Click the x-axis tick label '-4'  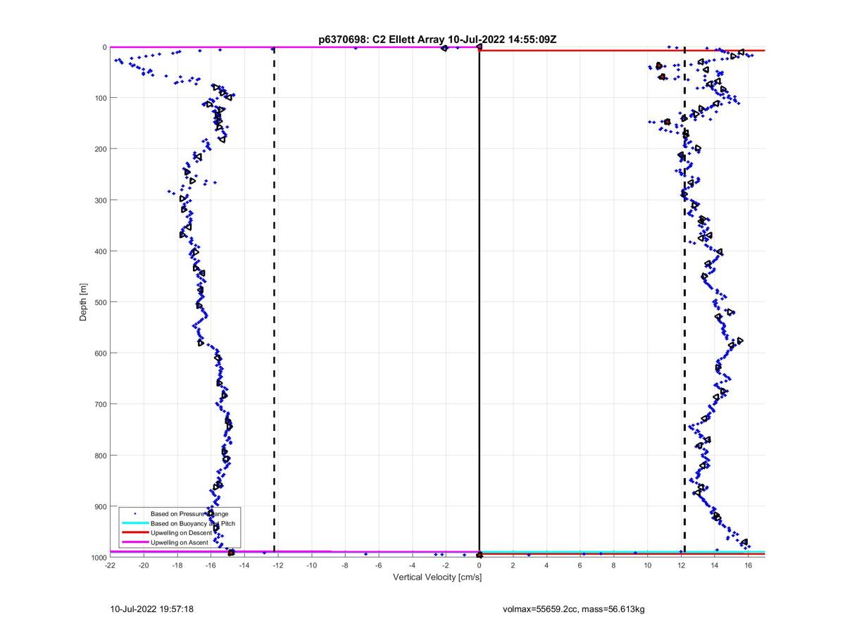(412, 565)
